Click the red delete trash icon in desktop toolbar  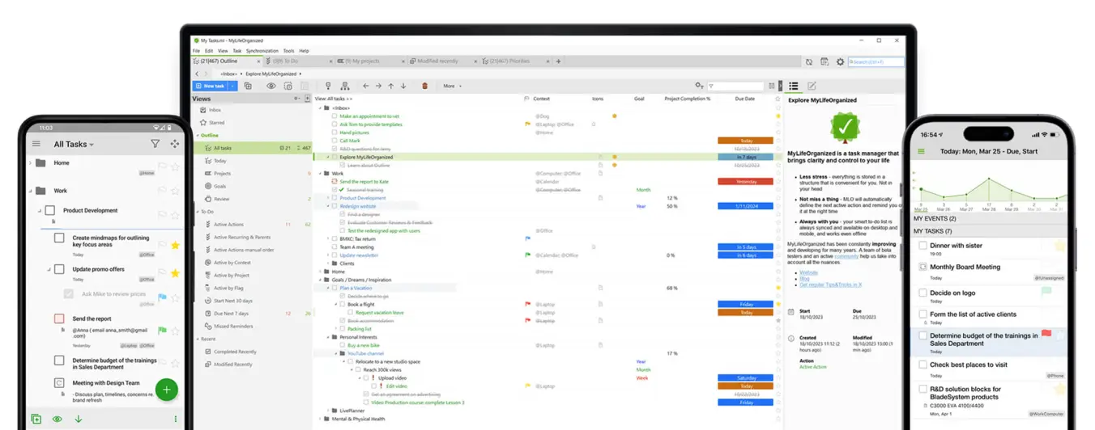point(424,86)
